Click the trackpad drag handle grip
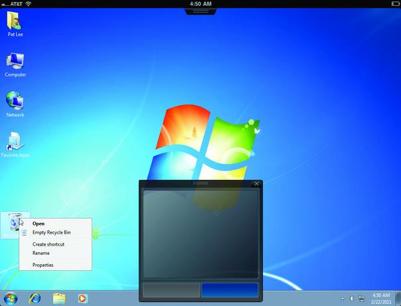The width and height of the screenshot is (401, 306). click(201, 183)
